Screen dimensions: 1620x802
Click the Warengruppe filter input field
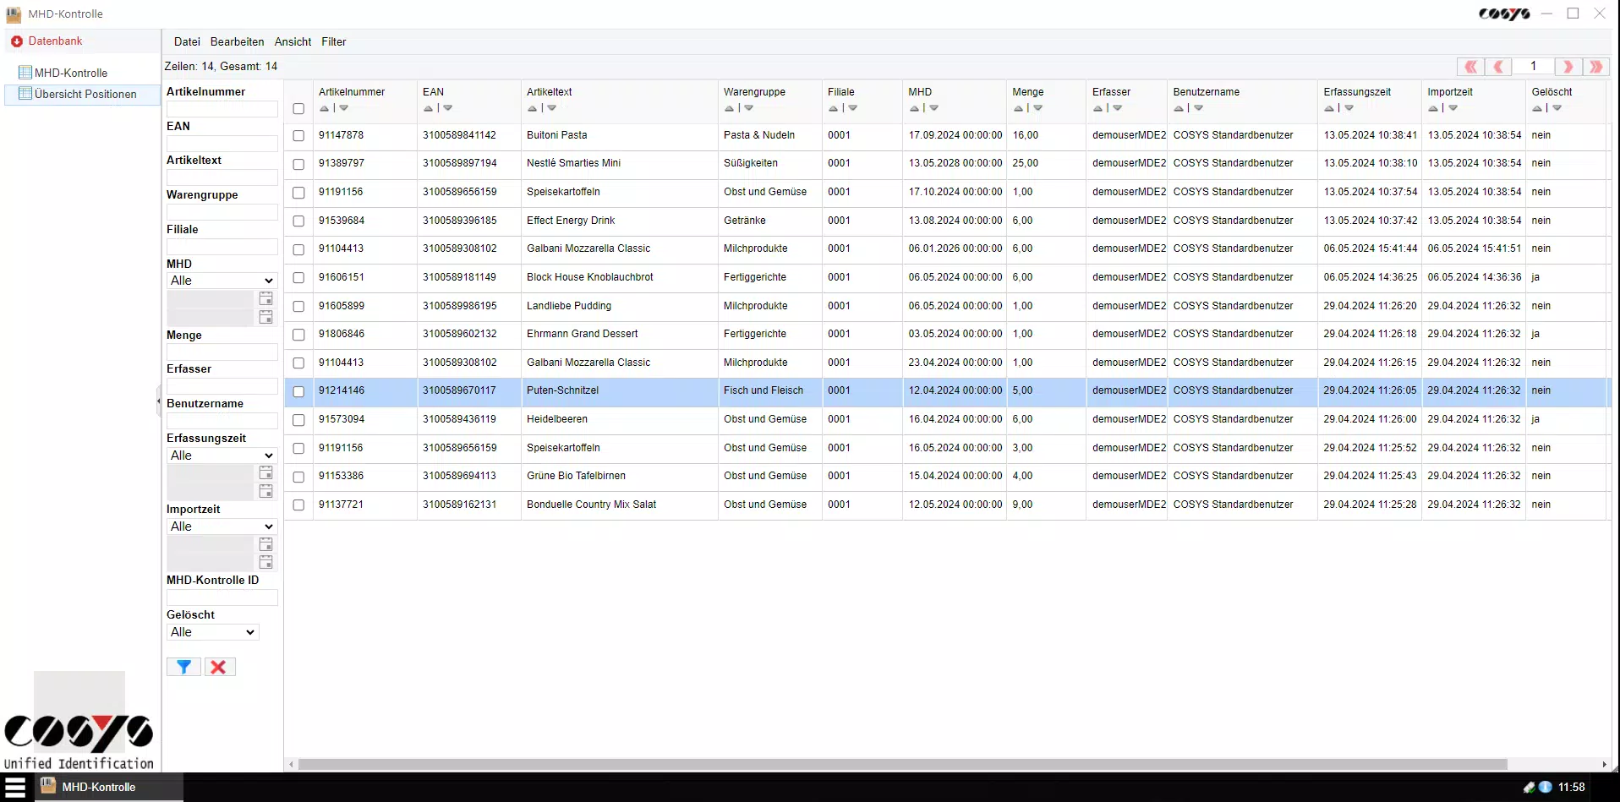[222, 212]
